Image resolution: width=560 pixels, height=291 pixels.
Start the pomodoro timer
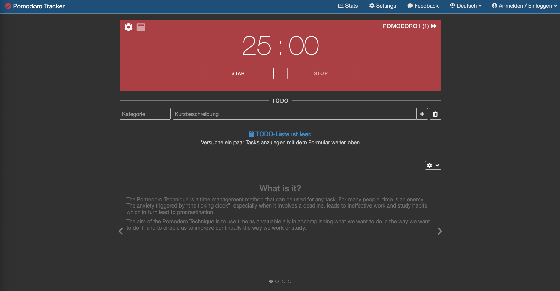pyautogui.click(x=240, y=73)
